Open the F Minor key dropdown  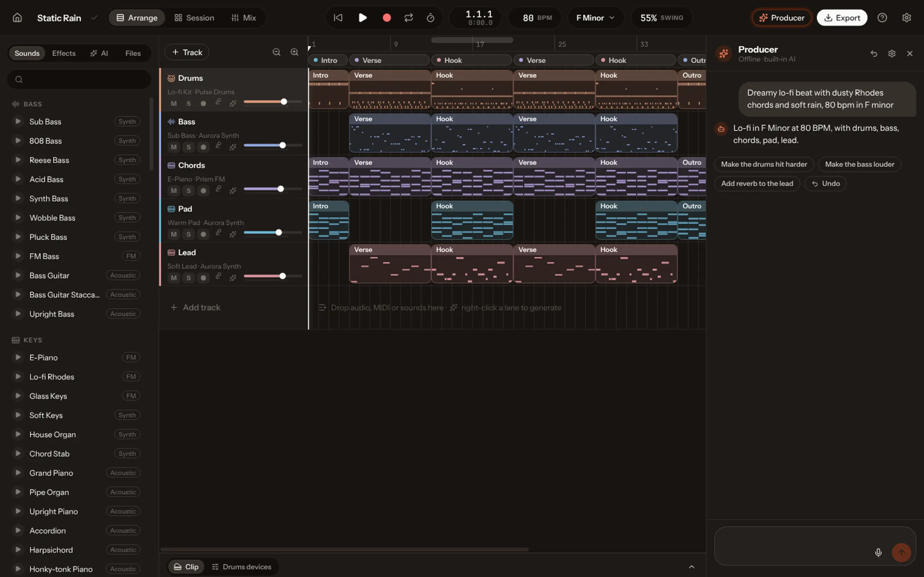pos(595,18)
